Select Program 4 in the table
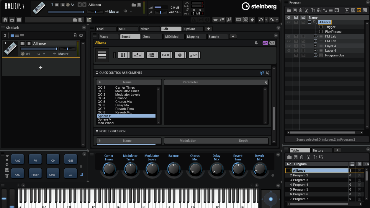The image size is (370, 208). tap(317, 185)
